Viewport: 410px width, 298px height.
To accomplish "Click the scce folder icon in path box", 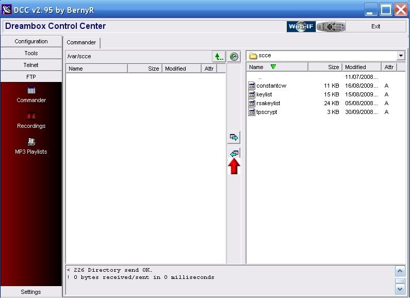I will point(253,56).
